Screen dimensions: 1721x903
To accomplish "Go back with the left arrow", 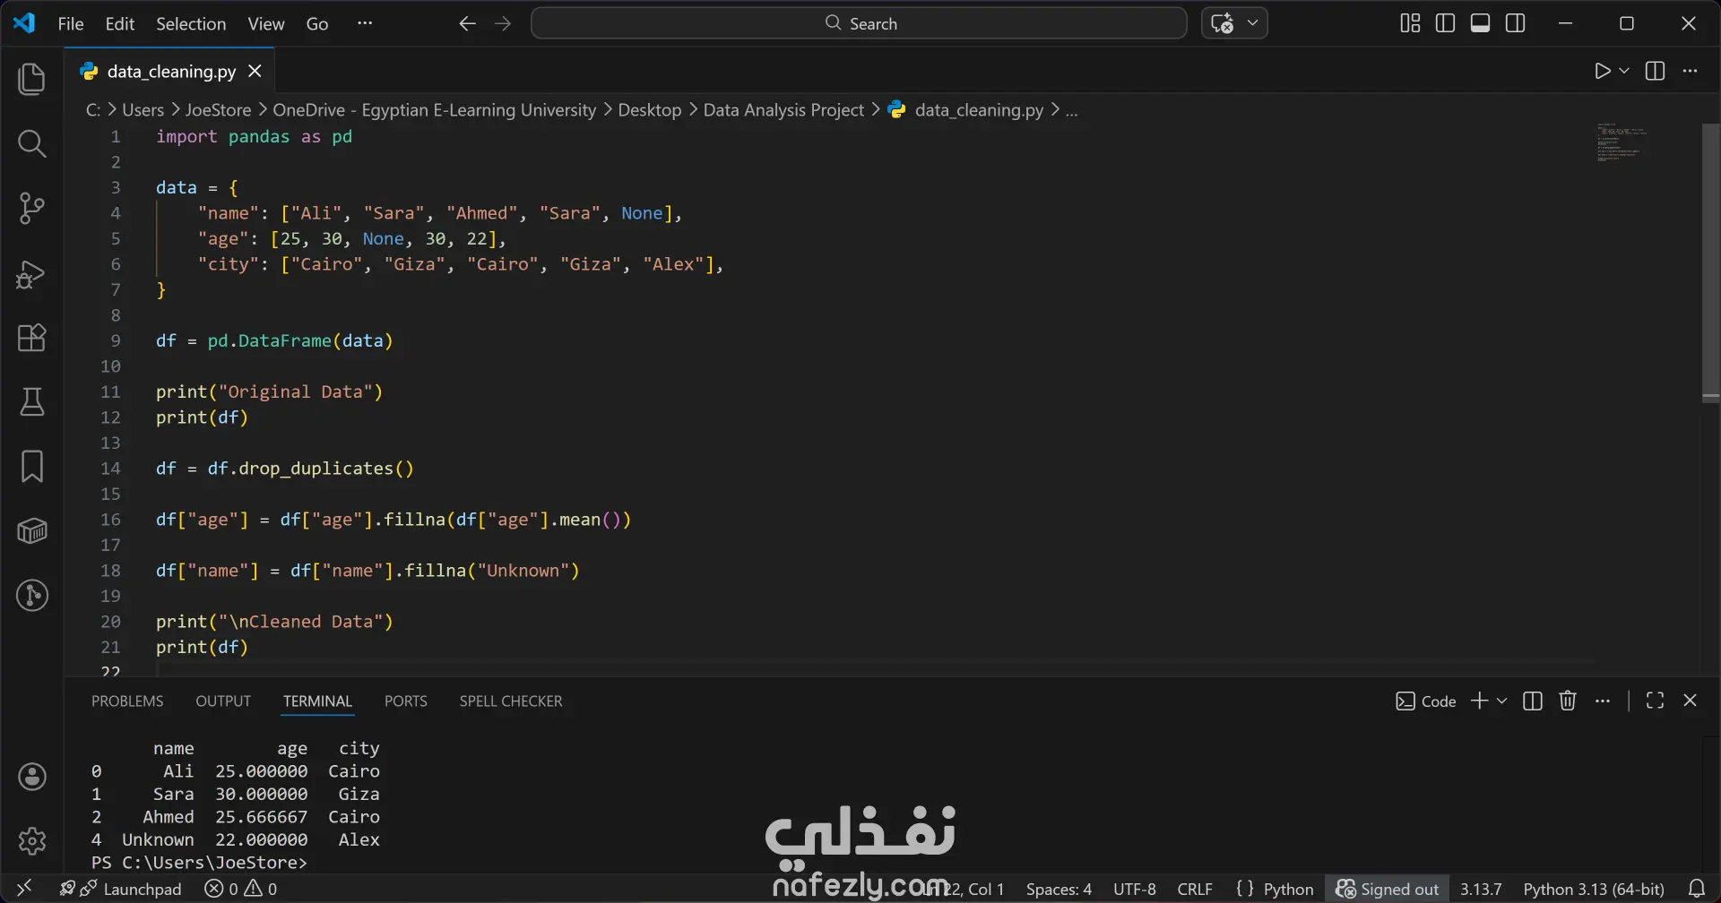I will (467, 23).
